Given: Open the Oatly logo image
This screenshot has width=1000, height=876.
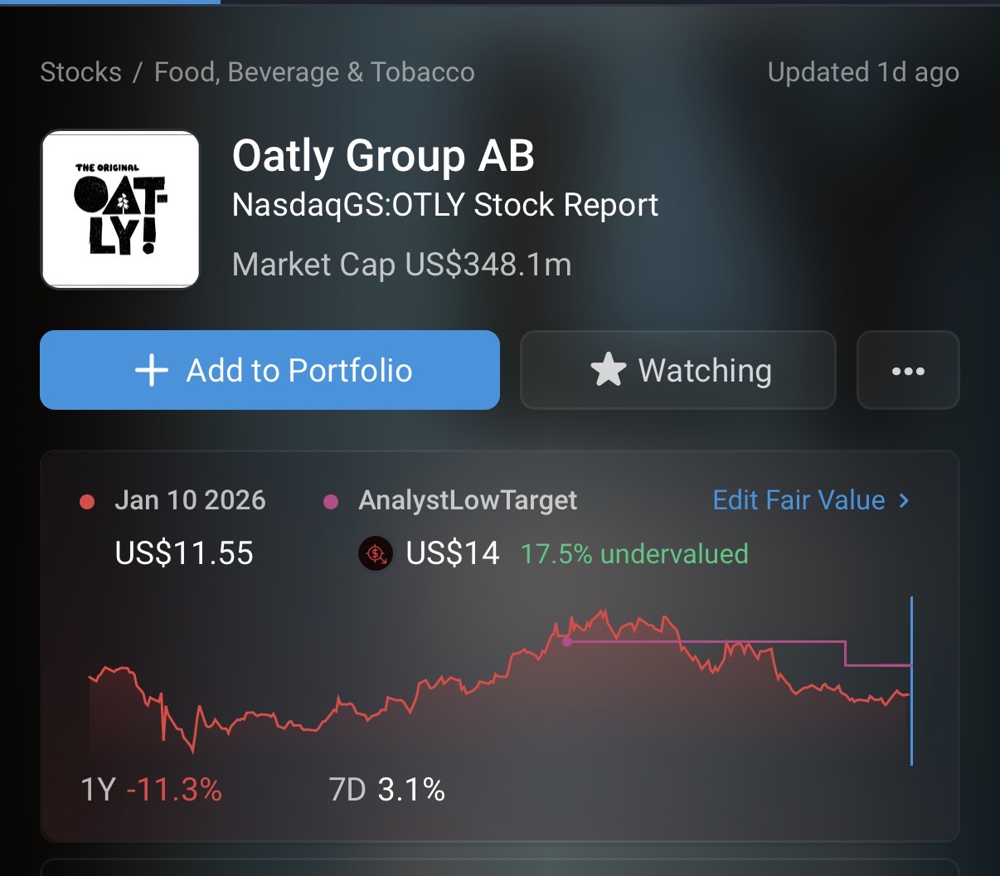Looking at the screenshot, I should [x=120, y=209].
